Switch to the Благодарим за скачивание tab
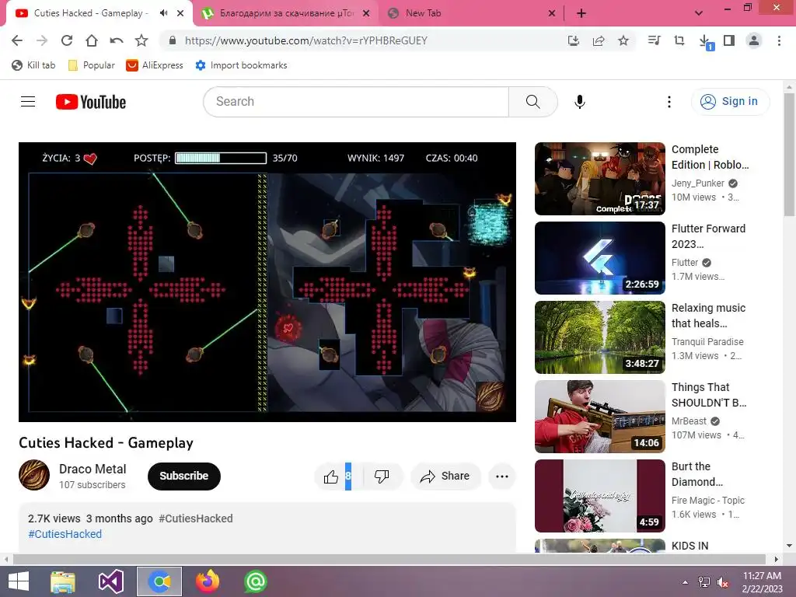796x597 pixels. [x=286, y=13]
